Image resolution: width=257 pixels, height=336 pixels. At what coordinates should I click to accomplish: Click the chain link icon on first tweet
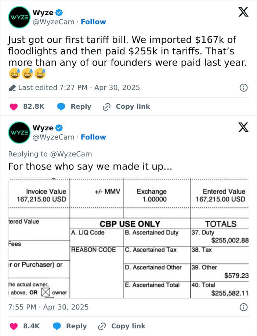tap(106, 107)
